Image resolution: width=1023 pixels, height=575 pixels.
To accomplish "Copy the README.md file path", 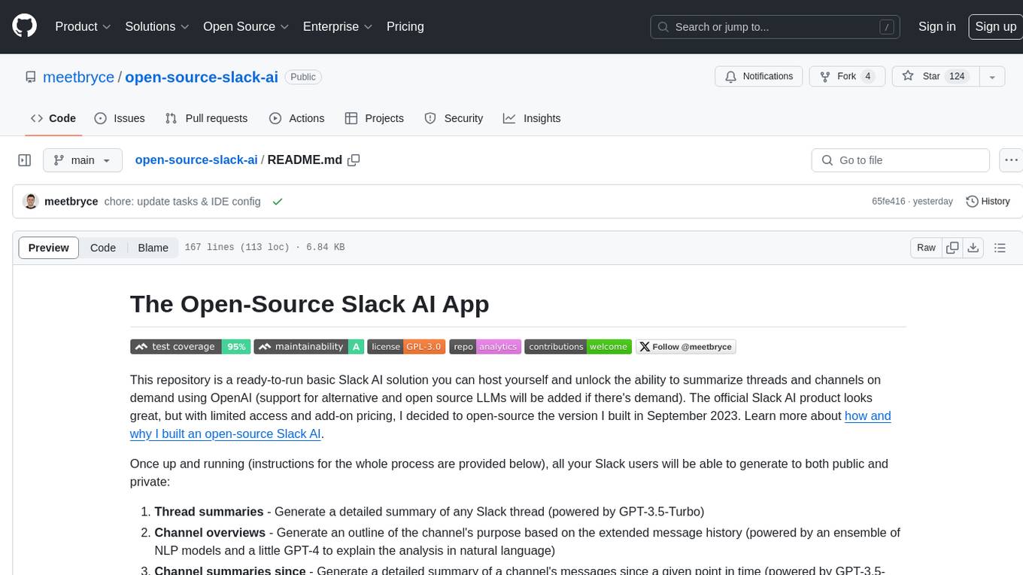I will coord(354,160).
